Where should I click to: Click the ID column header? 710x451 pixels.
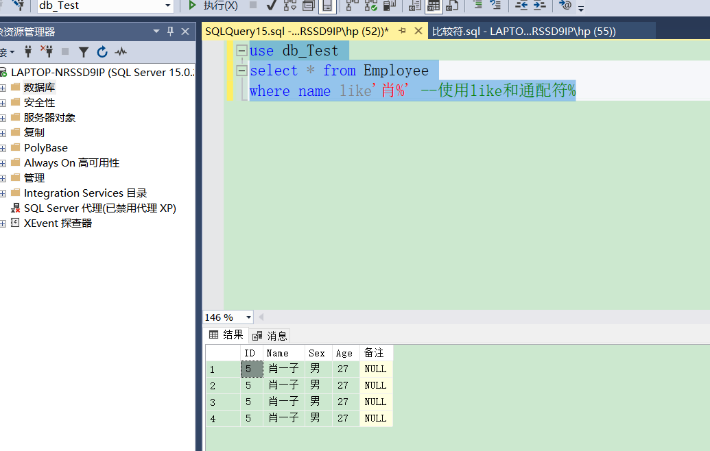pyautogui.click(x=251, y=353)
